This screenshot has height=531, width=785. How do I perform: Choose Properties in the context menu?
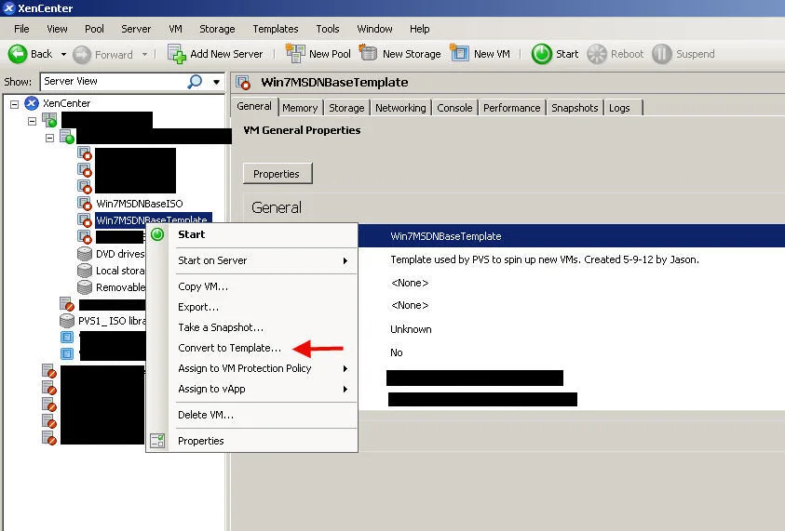[252, 441]
